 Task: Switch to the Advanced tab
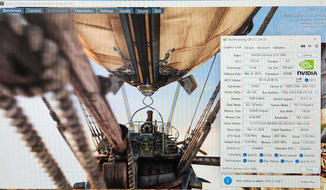pyautogui.click(x=263, y=48)
